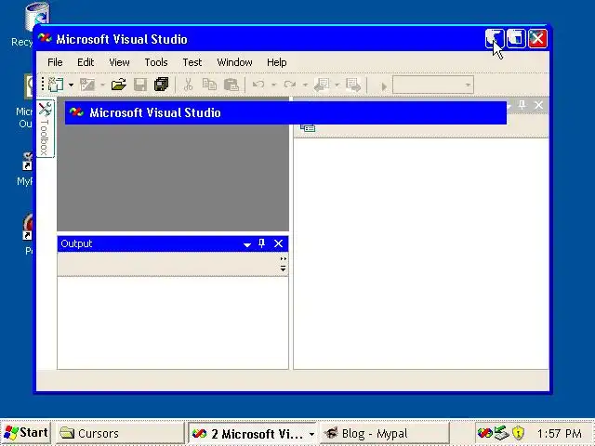Click the Visual Studio logo in the inner title bar
Screen dimensions: 595x446
coord(76,112)
